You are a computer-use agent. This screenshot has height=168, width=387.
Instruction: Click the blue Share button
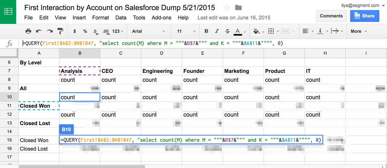click(365, 16)
